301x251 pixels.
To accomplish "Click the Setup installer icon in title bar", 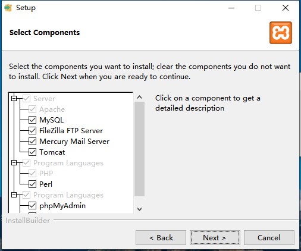I will [8, 8].
